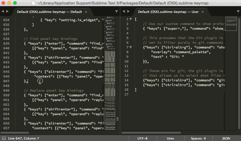Click the "// Replace panel key bindings" comment
This screenshot has width=241, height=141.
click(x=54, y=90)
